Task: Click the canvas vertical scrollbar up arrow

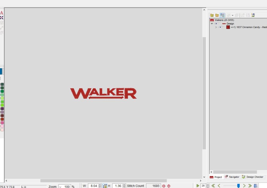Action: pos(204,10)
